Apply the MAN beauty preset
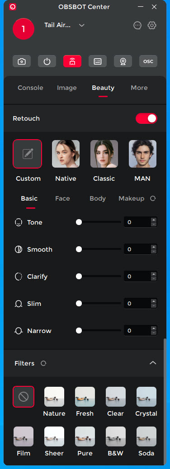This screenshot has height=469, width=170. click(x=142, y=154)
